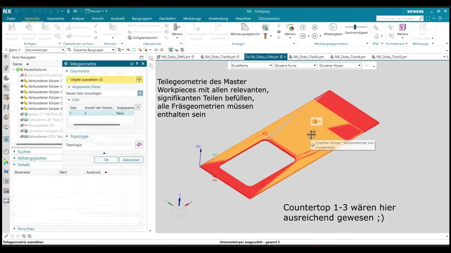Switch to the Baugruppen ribbon tab

click(142, 19)
